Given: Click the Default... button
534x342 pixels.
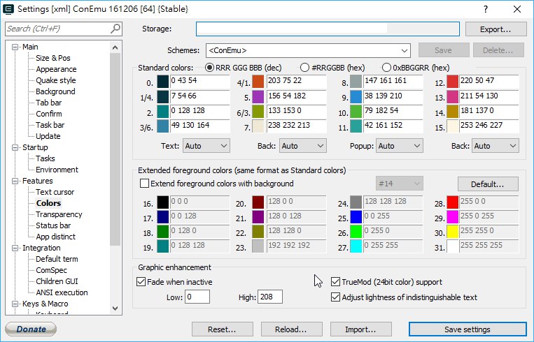Looking at the screenshot, I should click(x=488, y=184).
